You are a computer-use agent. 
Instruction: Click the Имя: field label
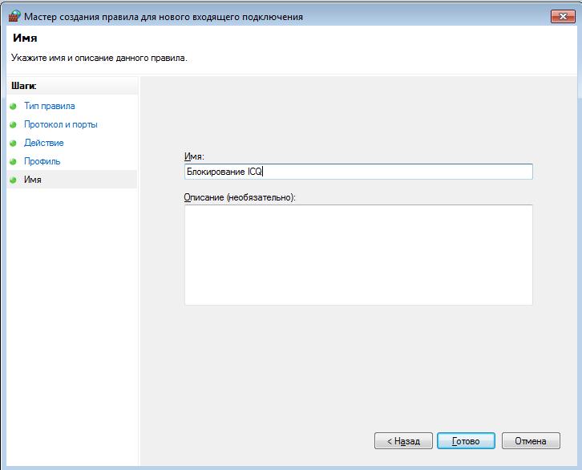(194, 156)
